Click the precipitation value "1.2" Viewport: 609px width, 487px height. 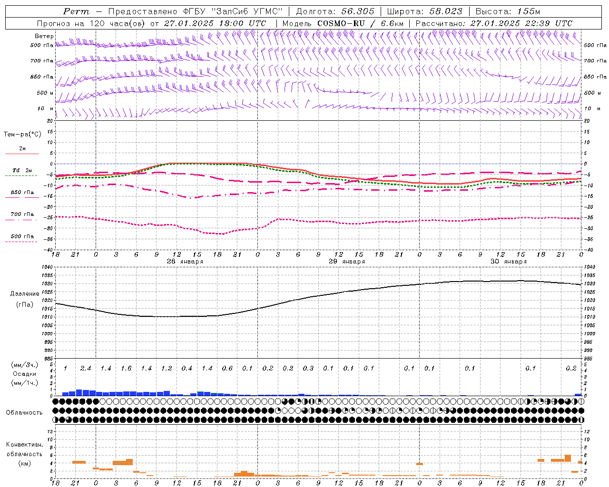tap(167, 369)
